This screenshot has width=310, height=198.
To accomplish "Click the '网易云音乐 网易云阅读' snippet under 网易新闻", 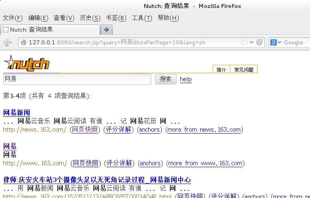I will click(52, 121).
